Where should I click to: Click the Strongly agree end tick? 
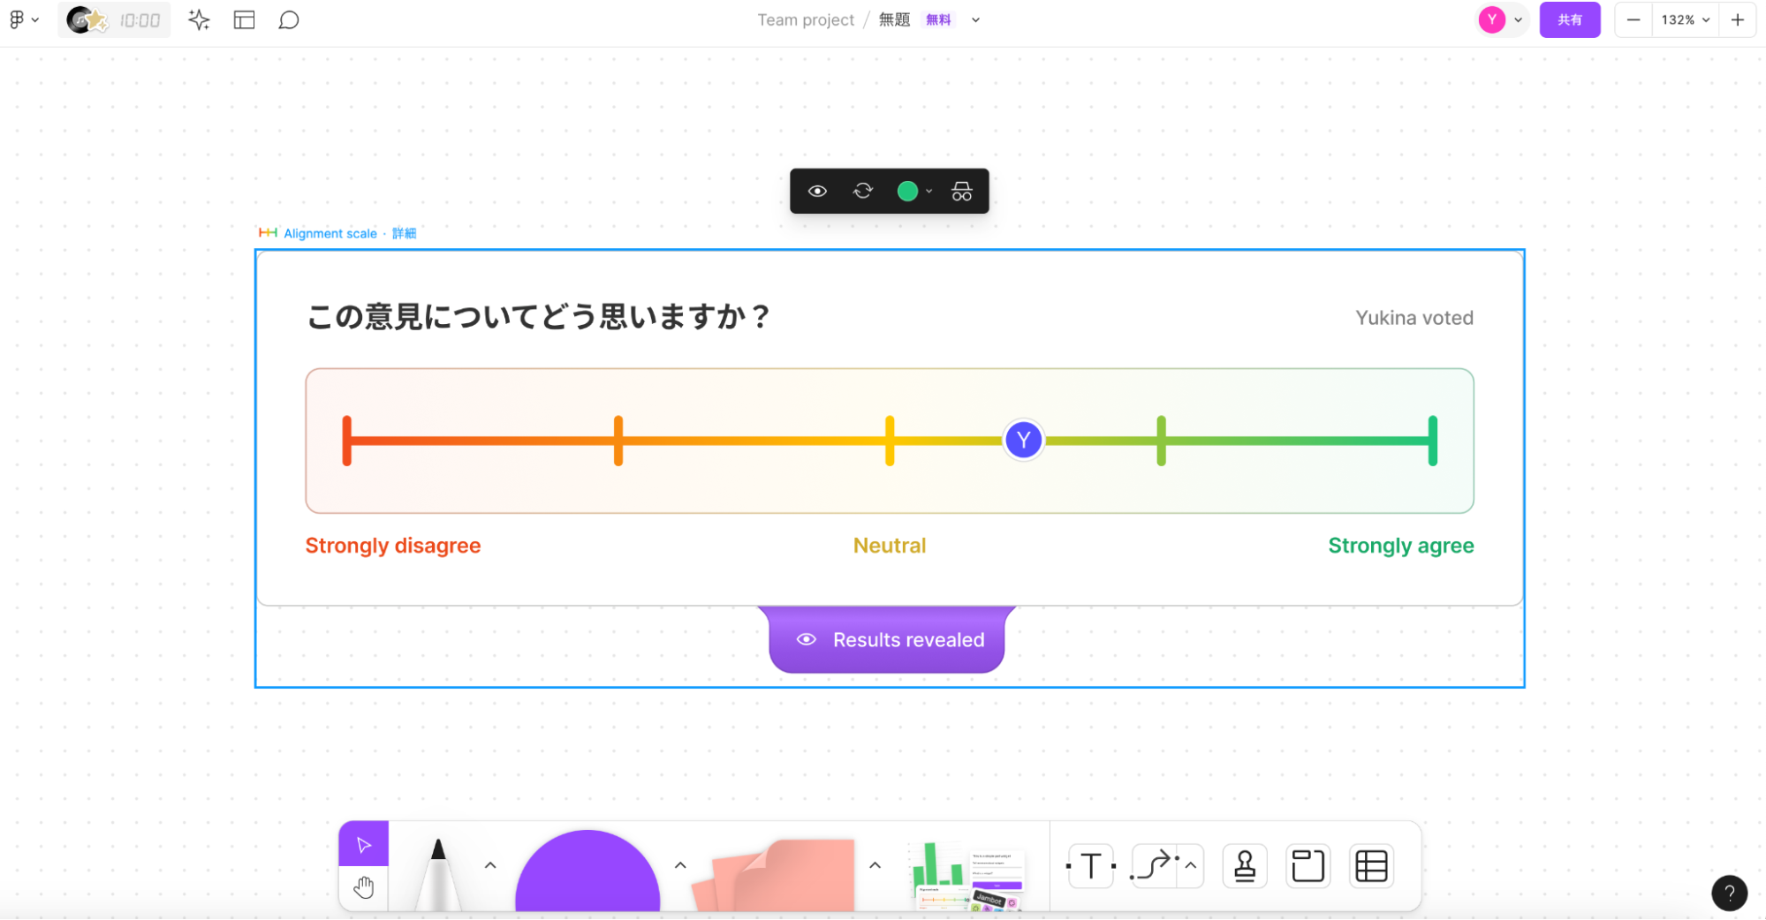tap(1433, 441)
